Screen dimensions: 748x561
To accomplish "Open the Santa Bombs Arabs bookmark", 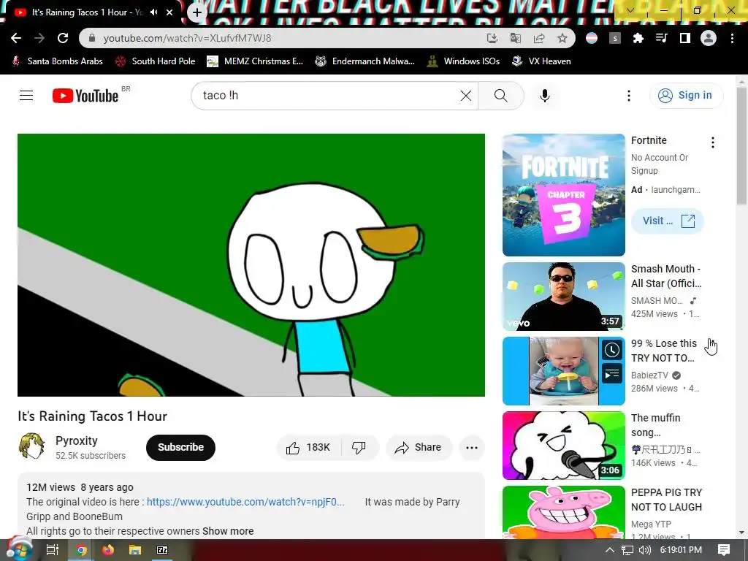I will (57, 61).
